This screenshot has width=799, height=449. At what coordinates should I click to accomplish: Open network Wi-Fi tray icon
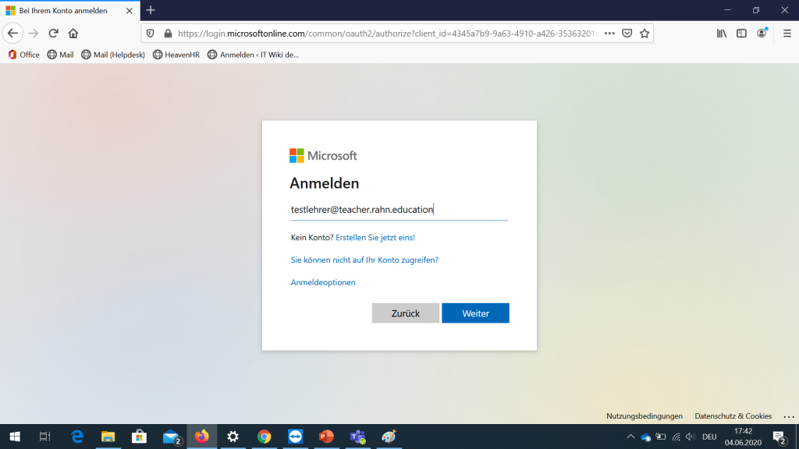pos(676,437)
